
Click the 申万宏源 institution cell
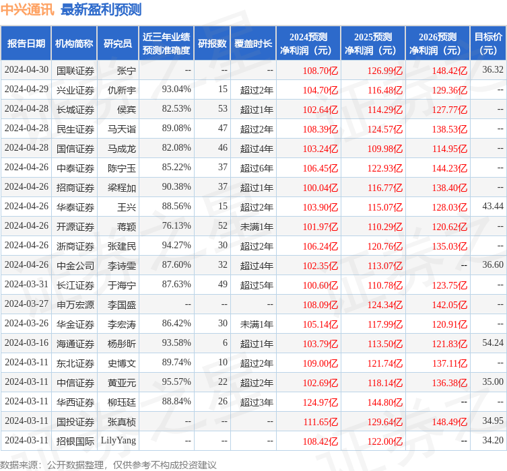pos(75,305)
